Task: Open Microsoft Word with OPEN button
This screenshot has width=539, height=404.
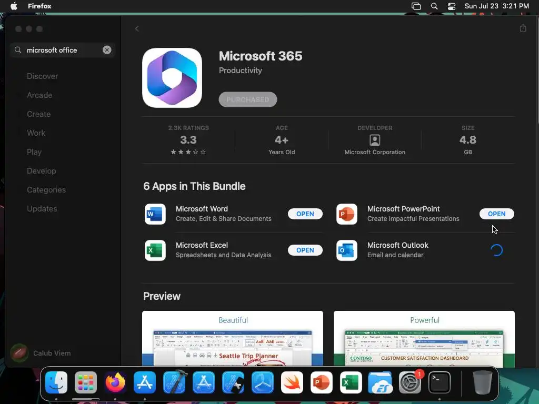Action: (305, 214)
